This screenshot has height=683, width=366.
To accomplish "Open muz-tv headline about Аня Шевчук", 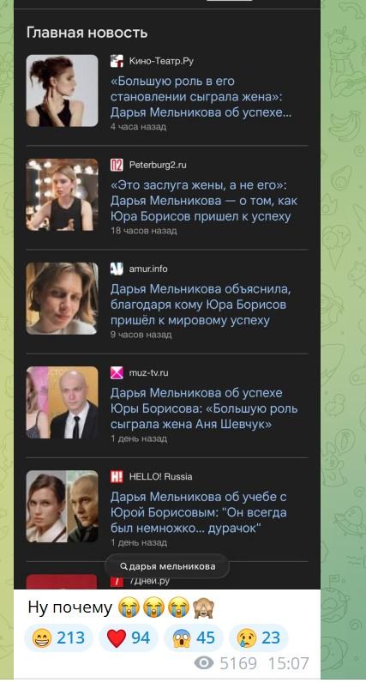I will pyautogui.click(x=204, y=408).
